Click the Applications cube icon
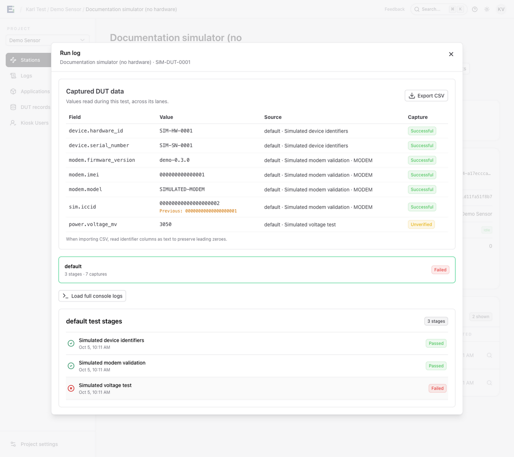This screenshot has width=514, height=457. 13,91
